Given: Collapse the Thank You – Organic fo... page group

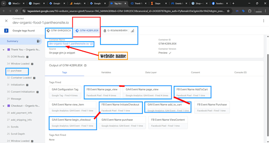Looking at the screenshot, I should pos(4,50).
